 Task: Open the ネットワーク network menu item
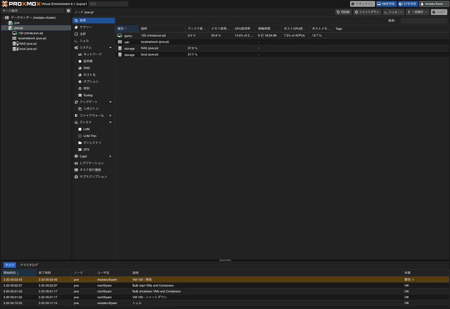click(x=94, y=54)
